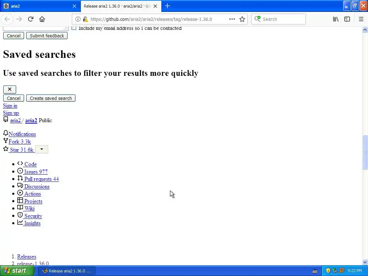Open the Actions tab link

(33, 194)
